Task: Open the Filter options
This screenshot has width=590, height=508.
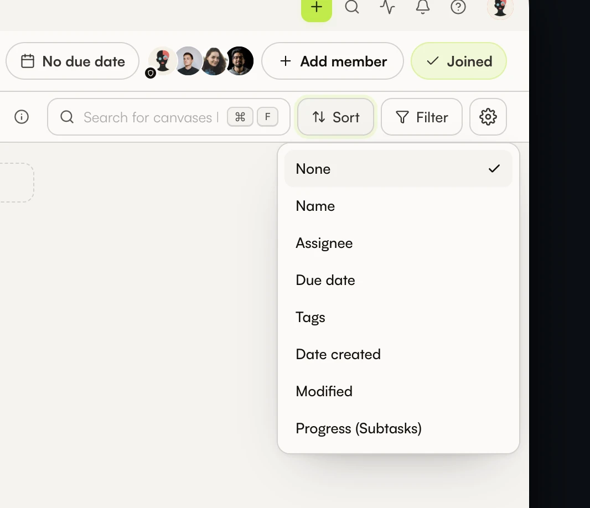Action: pos(421,117)
